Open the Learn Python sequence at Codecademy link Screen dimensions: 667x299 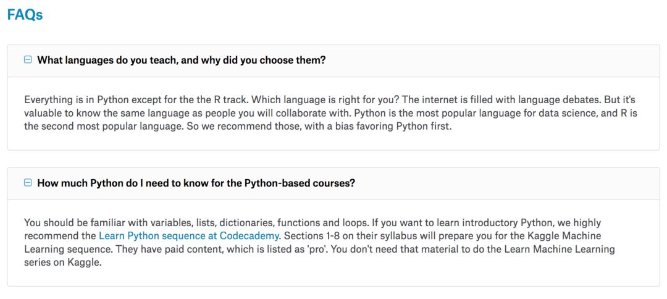[x=189, y=235]
